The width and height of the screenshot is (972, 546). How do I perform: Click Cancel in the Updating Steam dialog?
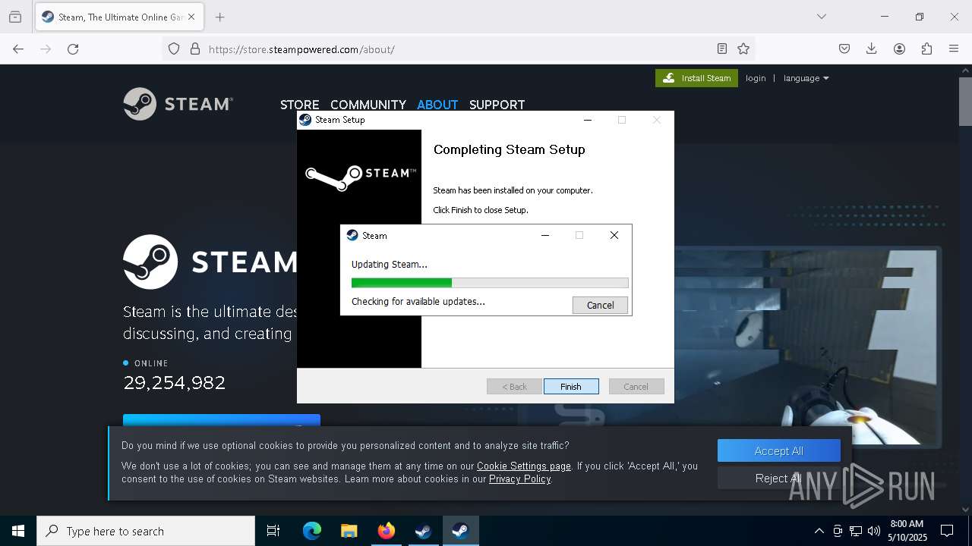tap(600, 305)
